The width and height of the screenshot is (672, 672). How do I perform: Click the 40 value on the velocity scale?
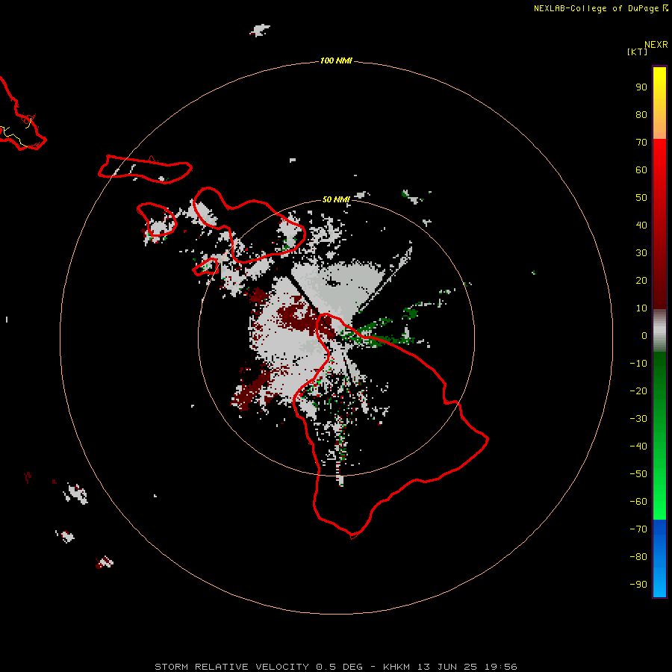pos(641,225)
